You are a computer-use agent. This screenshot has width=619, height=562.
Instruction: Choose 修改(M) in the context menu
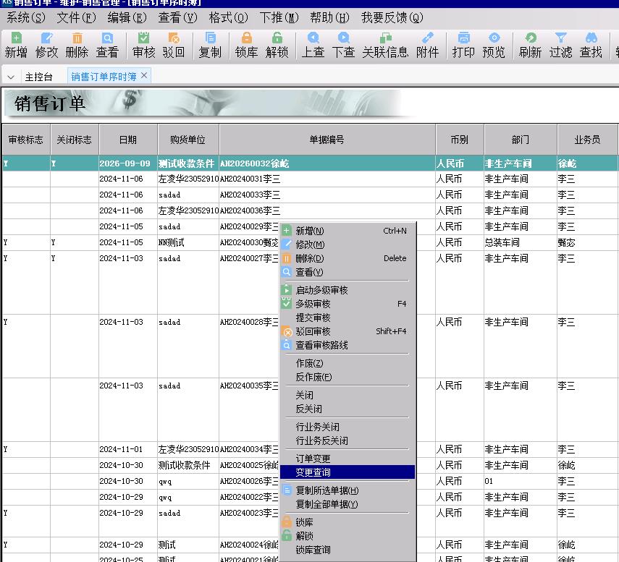pos(348,244)
